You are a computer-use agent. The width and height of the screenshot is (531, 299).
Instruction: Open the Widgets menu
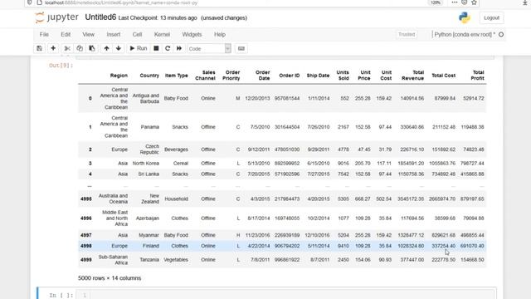(192, 35)
